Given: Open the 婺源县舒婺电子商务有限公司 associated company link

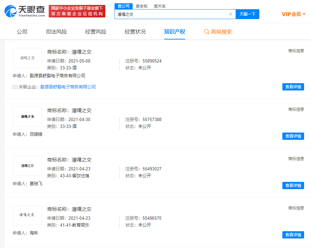Looking at the screenshot, I should pos(68,87).
